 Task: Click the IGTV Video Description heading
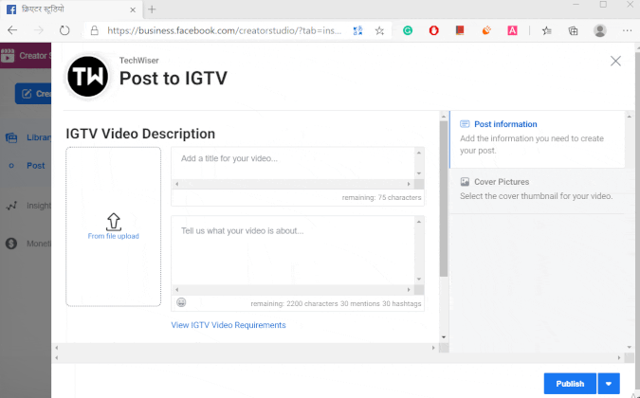[140, 134]
